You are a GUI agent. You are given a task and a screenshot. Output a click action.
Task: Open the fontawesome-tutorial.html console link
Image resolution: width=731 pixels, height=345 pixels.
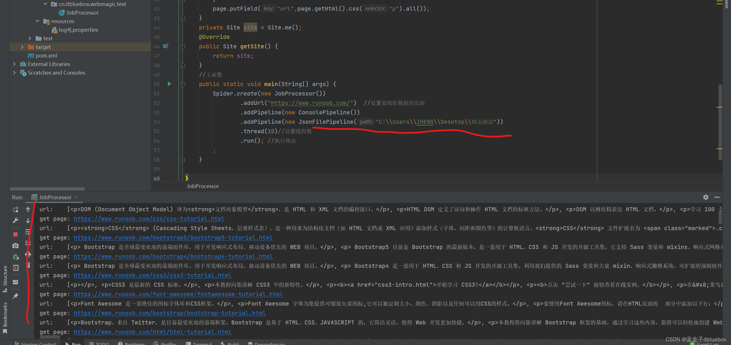click(x=178, y=294)
